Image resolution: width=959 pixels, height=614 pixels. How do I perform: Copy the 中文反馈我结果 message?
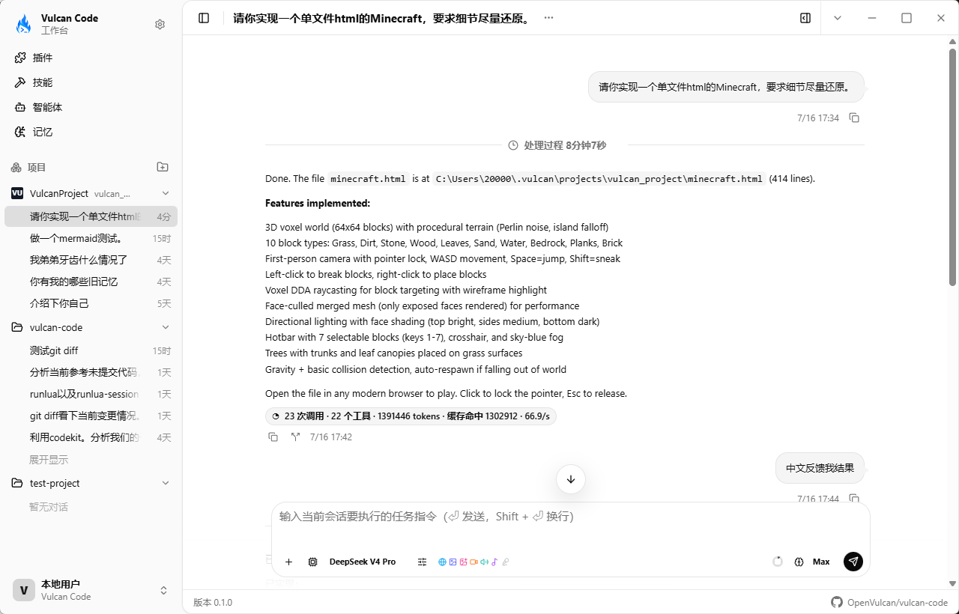pos(854,499)
